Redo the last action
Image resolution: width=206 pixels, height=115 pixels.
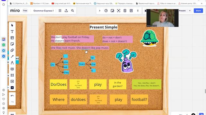point(12,102)
